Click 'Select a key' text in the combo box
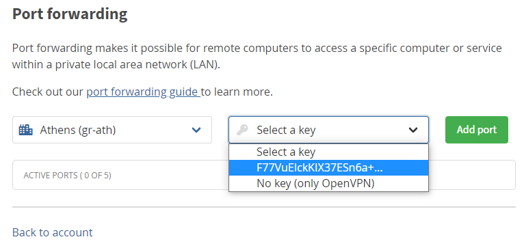 [x=286, y=130]
